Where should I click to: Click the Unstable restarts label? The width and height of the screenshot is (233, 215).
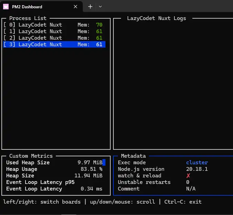[144, 182]
